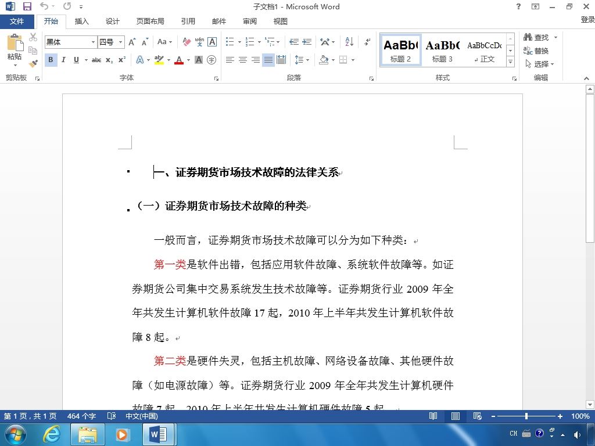
Task: Align text right
Action: [256, 60]
